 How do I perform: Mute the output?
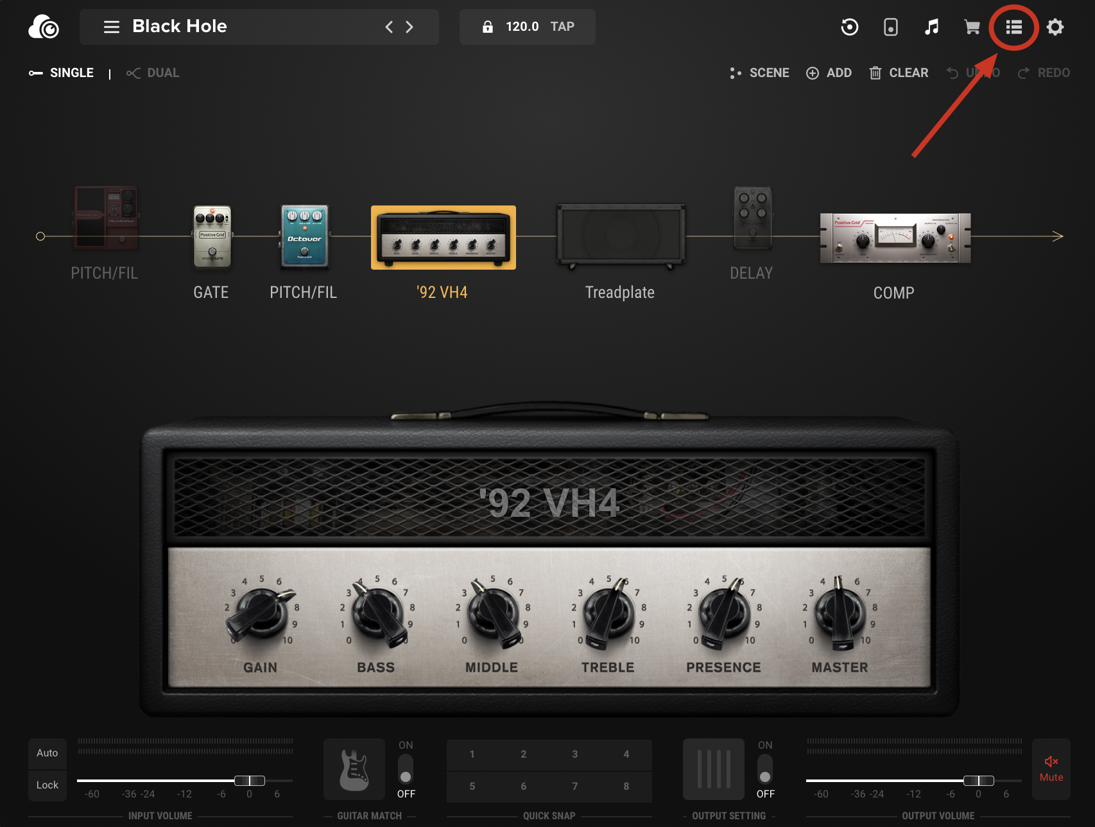click(1051, 769)
